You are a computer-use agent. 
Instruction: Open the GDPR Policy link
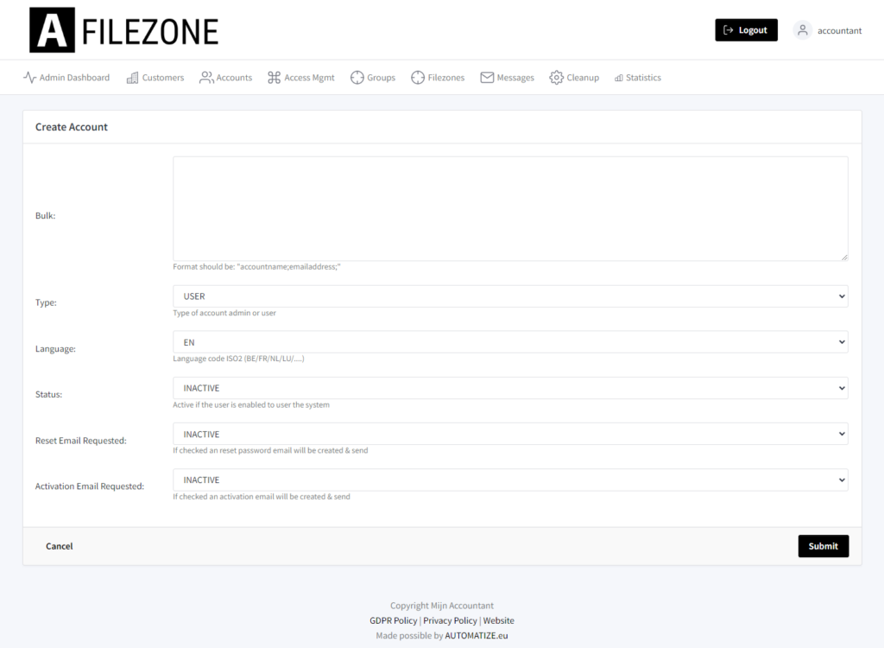pyautogui.click(x=394, y=620)
